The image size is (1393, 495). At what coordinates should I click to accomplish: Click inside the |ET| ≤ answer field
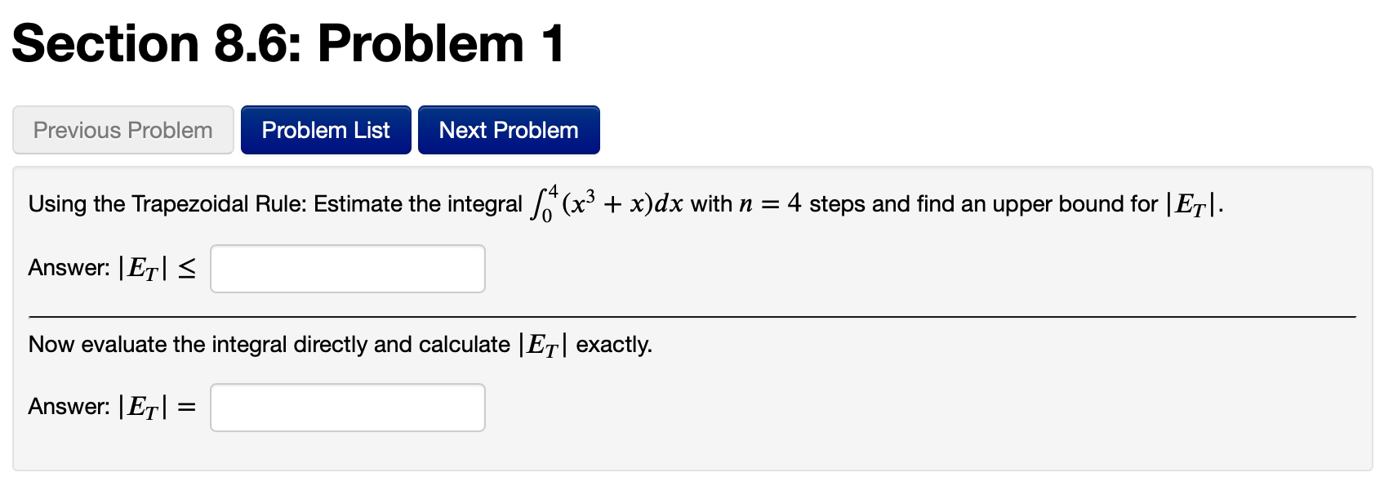(347, 268)
